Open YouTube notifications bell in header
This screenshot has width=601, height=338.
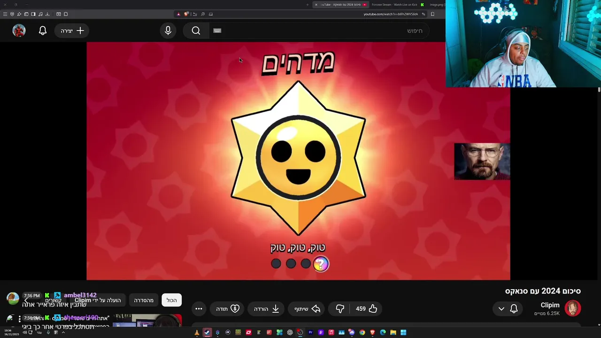43,31
